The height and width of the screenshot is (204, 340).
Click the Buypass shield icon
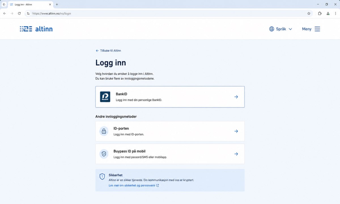tap(104, 154)
